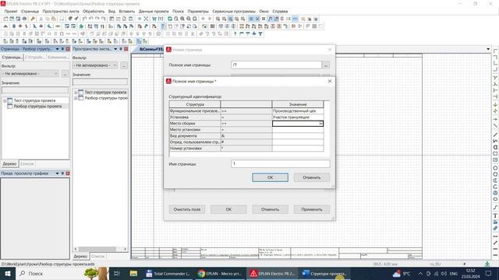Click the printer icon in top toolbar
Screen dimensions: 499x280
[x=24, y=19]
